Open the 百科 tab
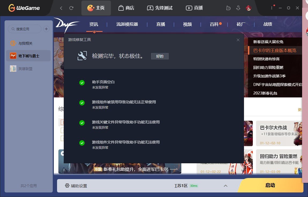The image size is (308, 197). [x=214, y=24]
